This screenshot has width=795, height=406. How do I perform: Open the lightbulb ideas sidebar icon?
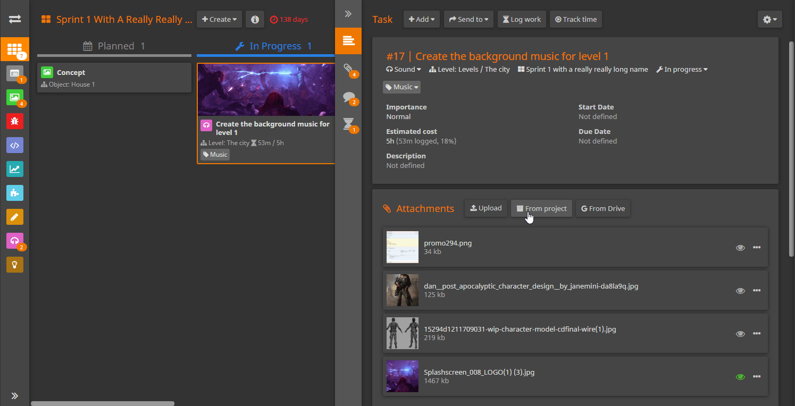click(14, 264)
